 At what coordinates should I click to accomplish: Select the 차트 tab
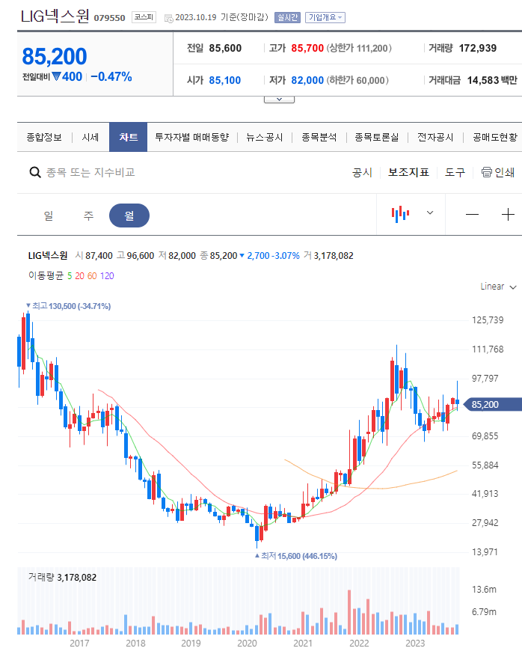[128, 137]
